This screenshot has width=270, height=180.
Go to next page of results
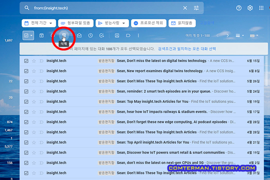228,35
